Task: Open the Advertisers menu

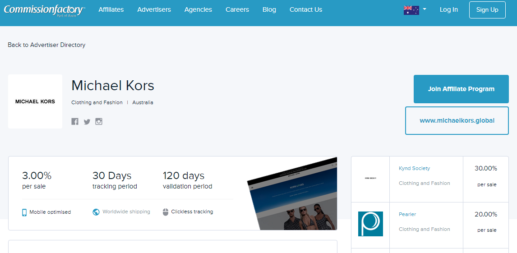Action: pos(154,9)
